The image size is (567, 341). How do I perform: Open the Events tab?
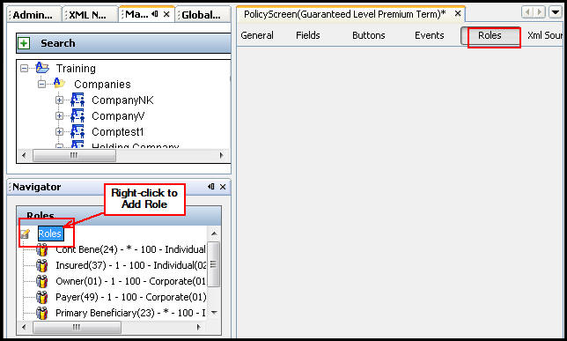430,35
